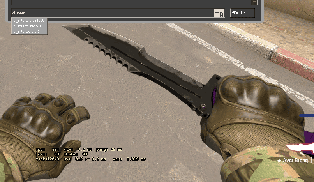The height and width of the screenshot is (182, 314).
Task: Choose cl_interp_ratio 1 from autocomplete list
Action: 27,25
